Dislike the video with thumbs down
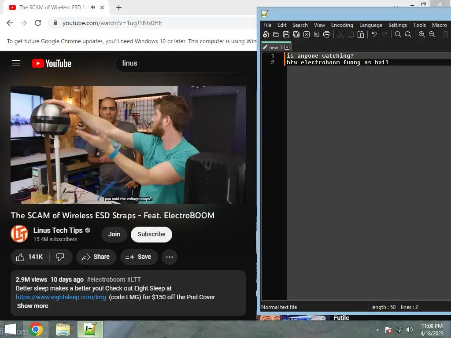The width and height of the screenshot is (451, 338). (x=60, y=257)
